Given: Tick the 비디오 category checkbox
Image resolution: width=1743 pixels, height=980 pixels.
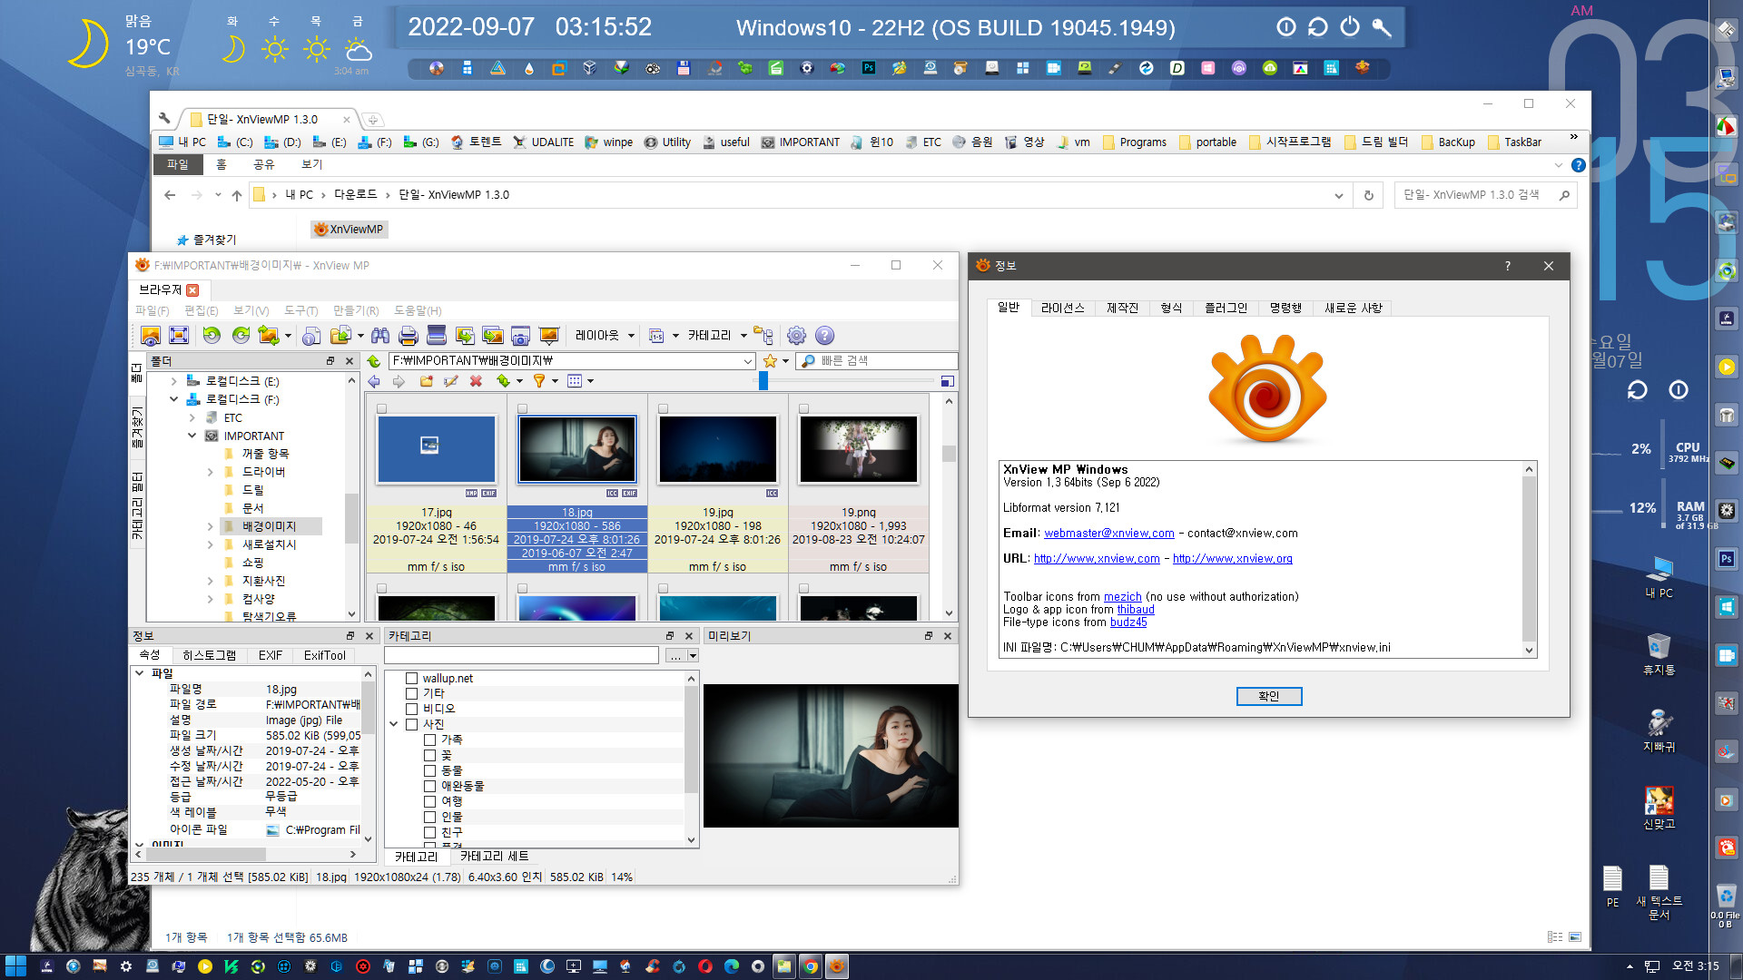Looking at the screenshot, I should [411, 710].
